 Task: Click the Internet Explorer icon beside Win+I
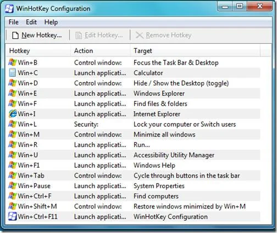tap(13, 113)
